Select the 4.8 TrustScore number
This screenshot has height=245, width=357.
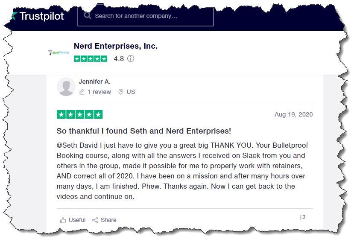pos(119,59)
